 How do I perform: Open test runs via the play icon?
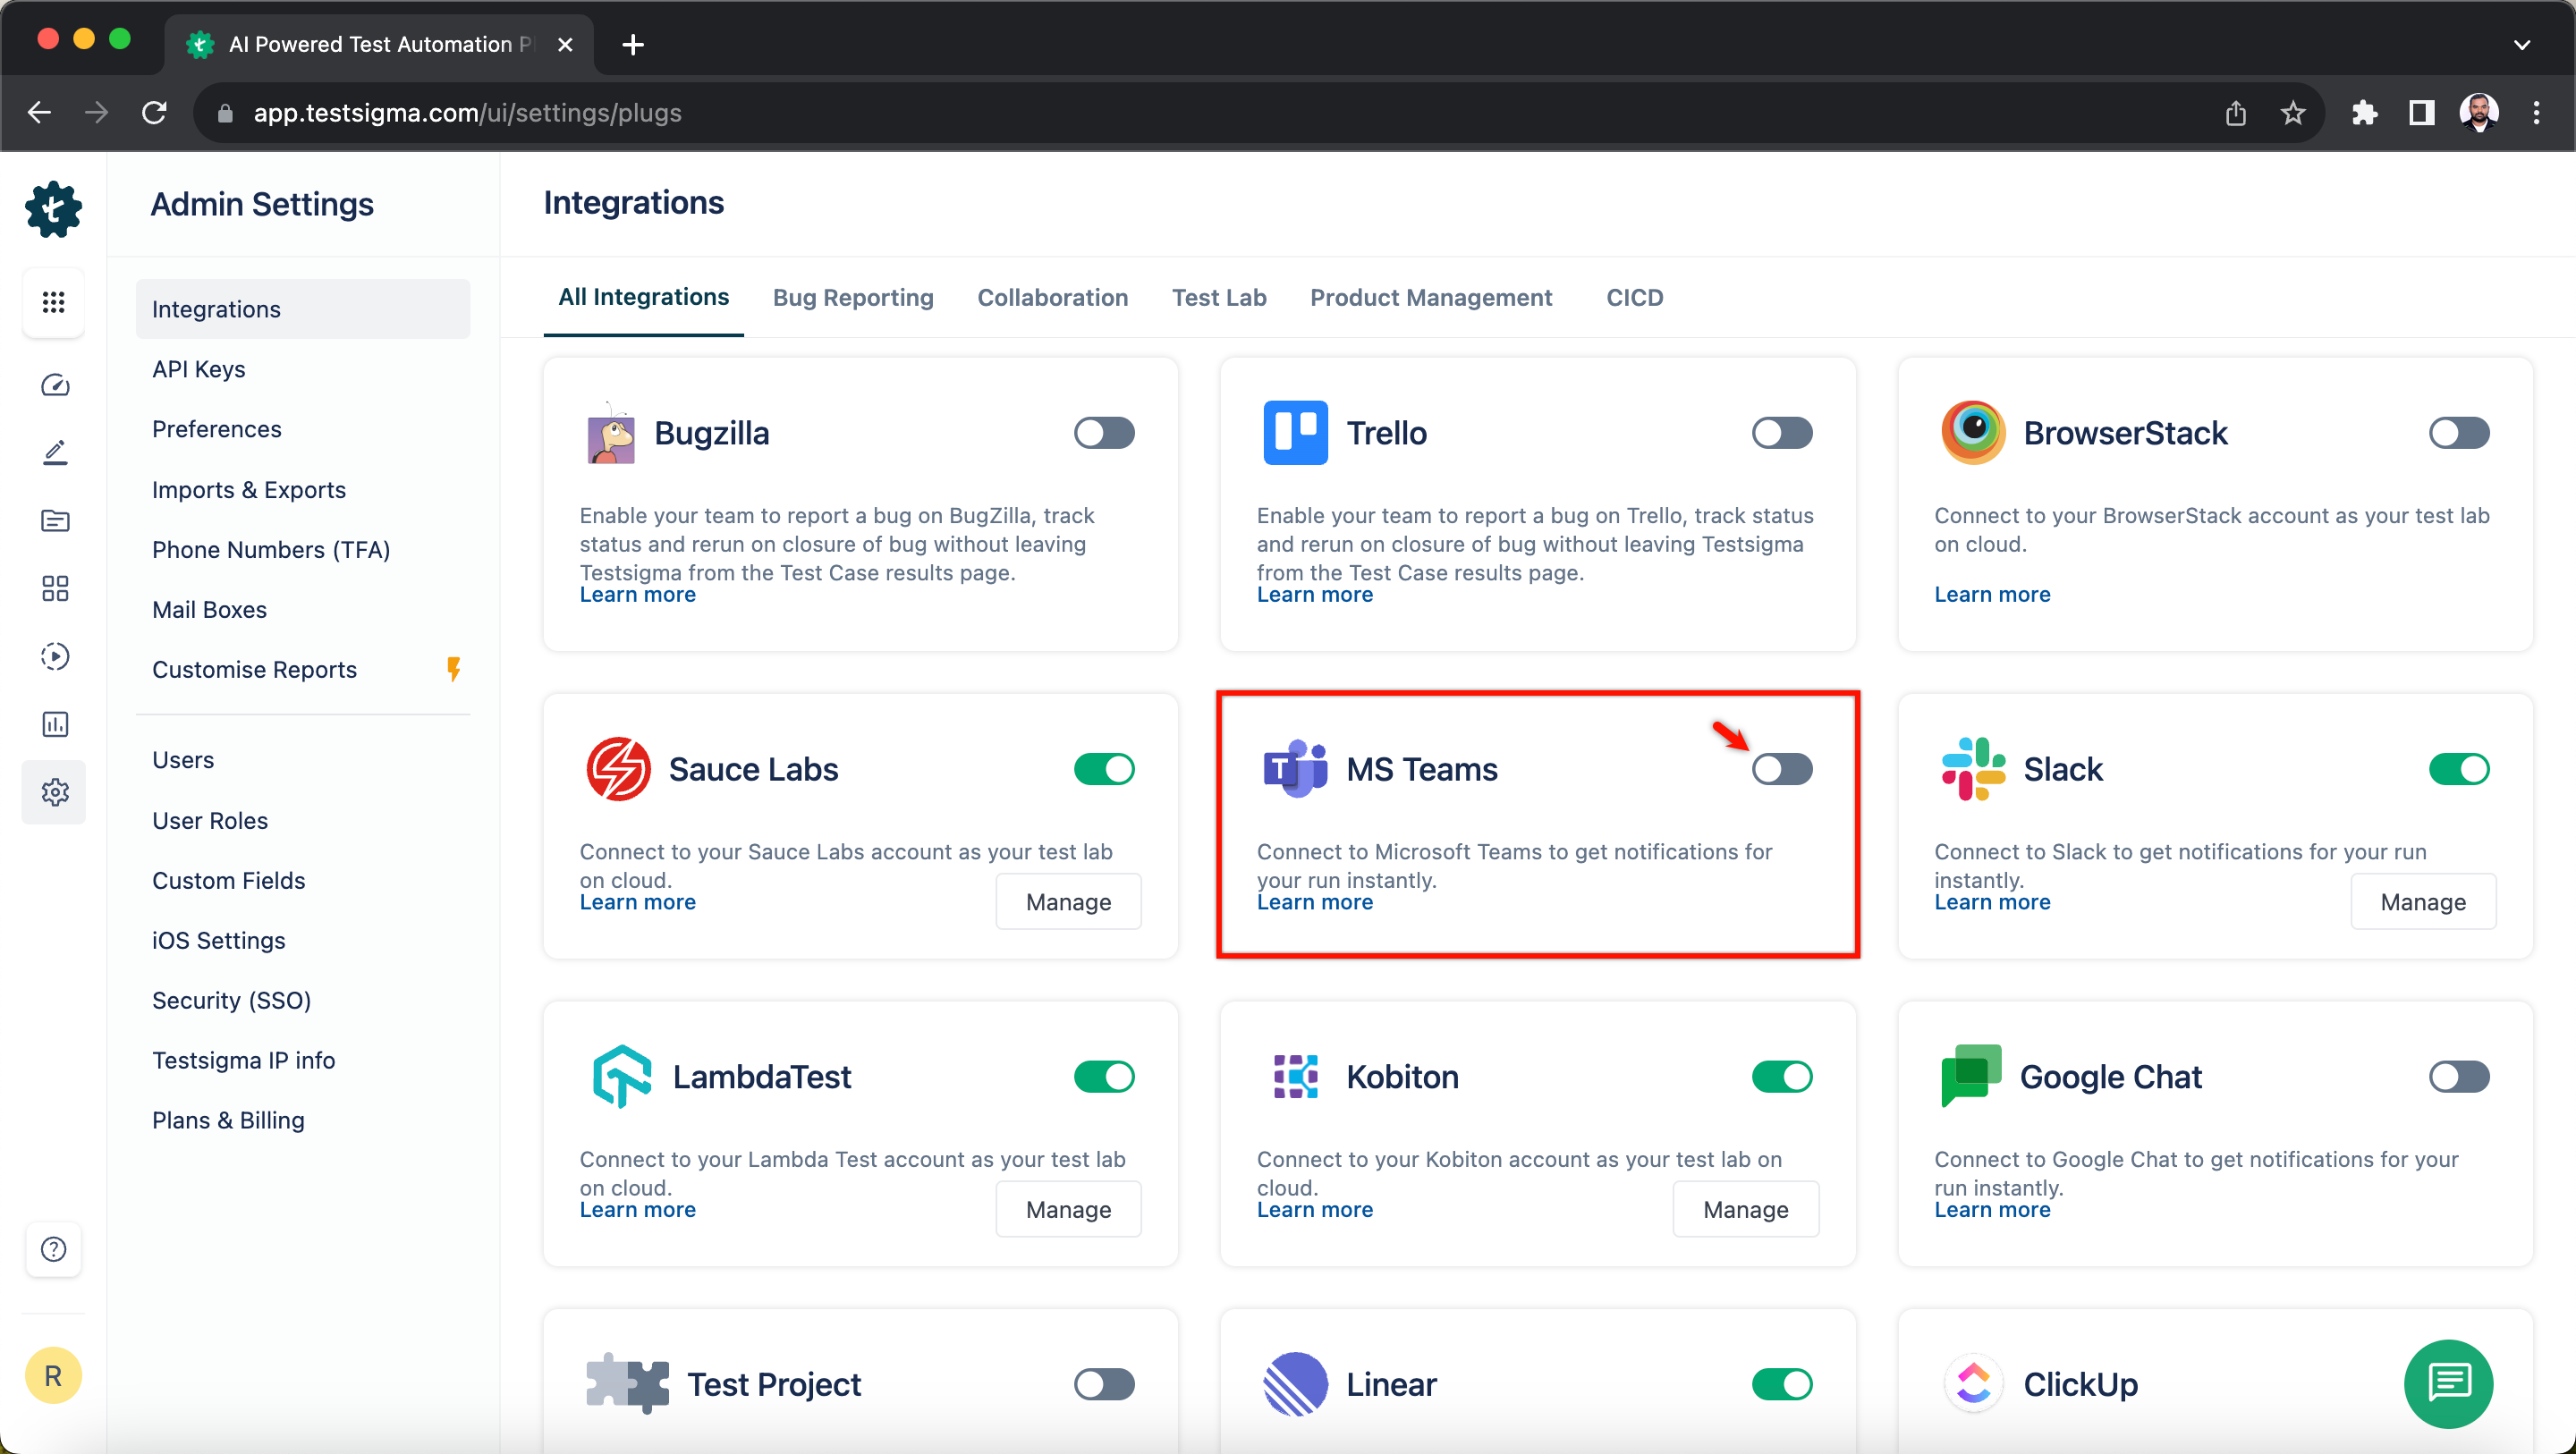point(54,656)
